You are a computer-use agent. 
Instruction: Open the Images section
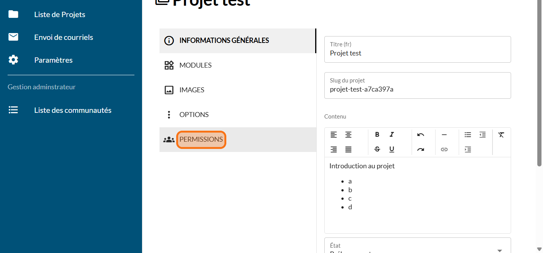click(x=191, y=90)
